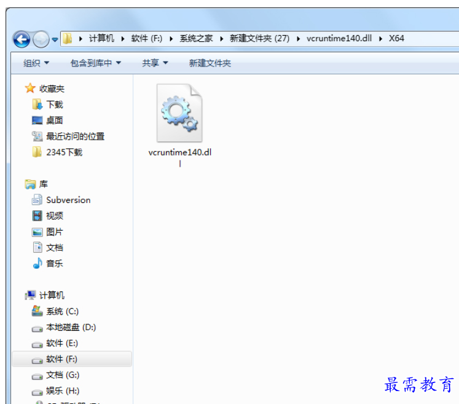Click the 娱乐 (H:) drive icon
459x404 pixels.
37,392
